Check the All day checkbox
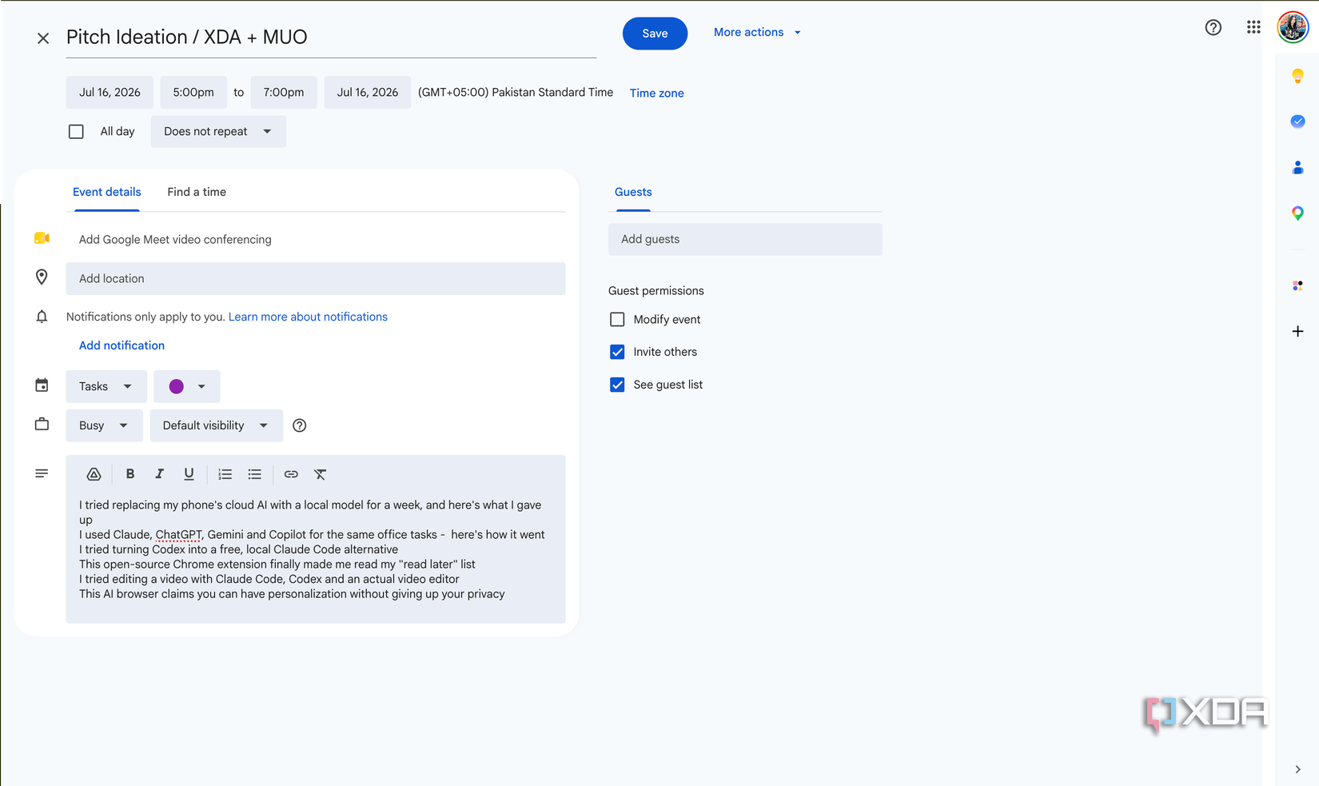This screenshot has height=786, width=1319. tap(76, 131)
